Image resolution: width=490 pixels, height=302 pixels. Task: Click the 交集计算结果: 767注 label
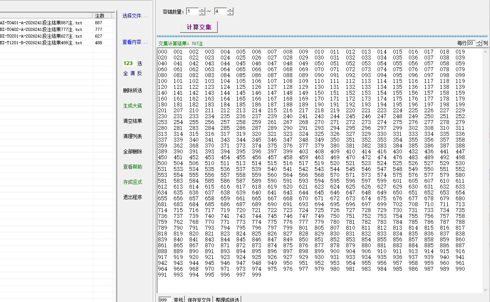[x=181, y=43]
